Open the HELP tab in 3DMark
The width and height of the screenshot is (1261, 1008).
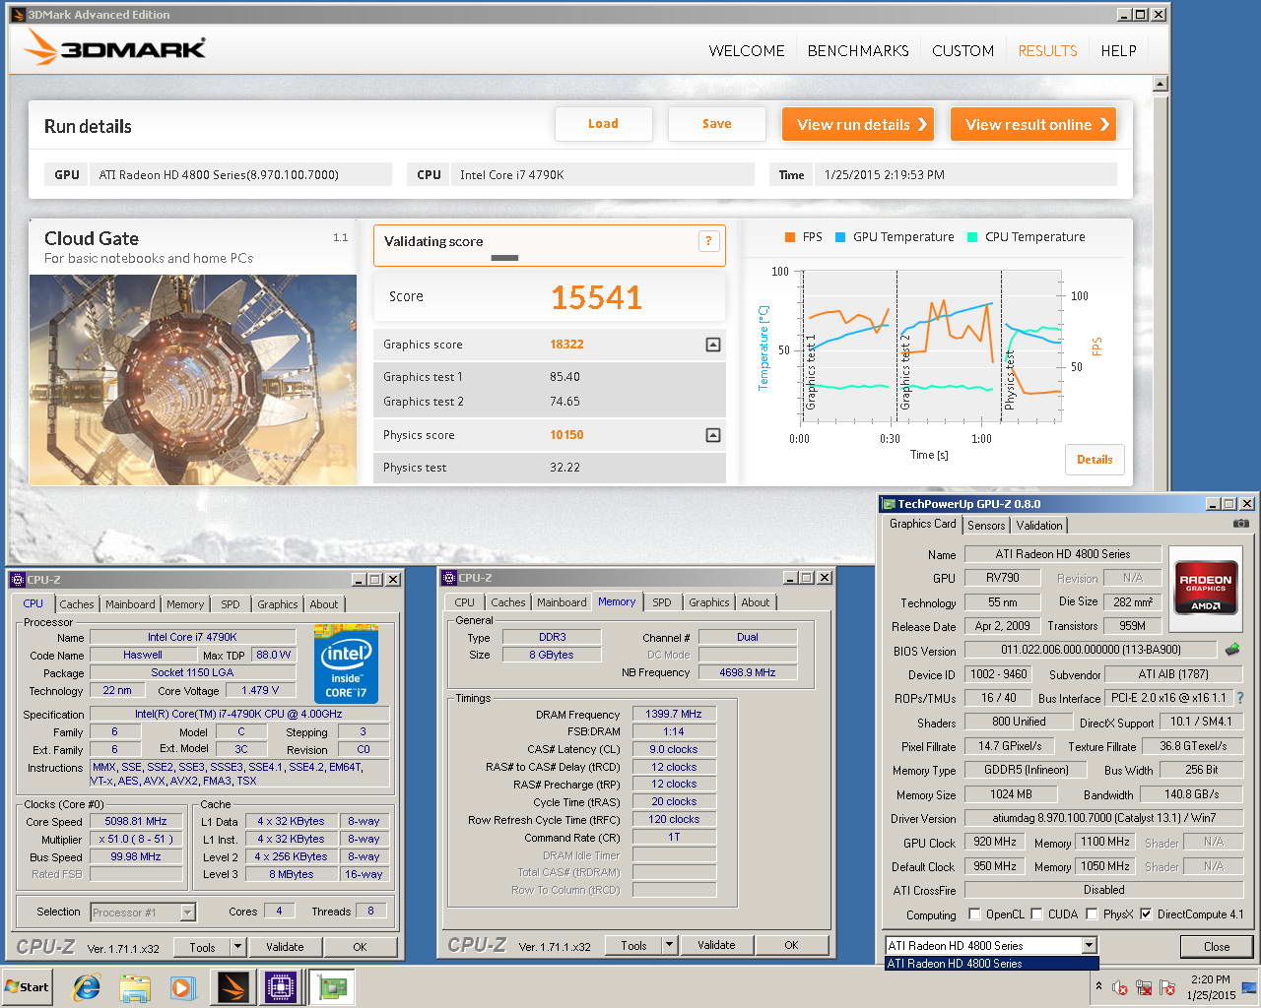coord(1118,51)
